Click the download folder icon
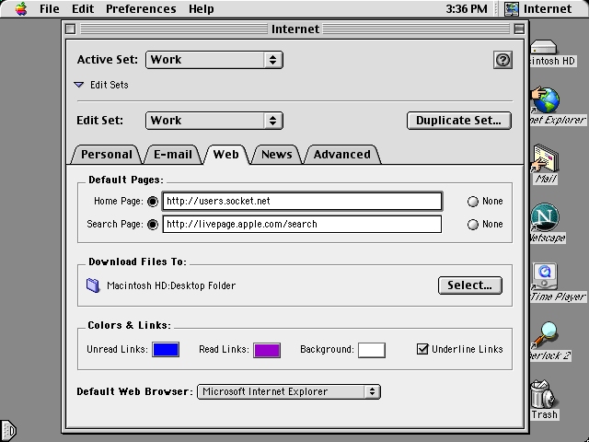The image size is (589, 442). (93, 285)
